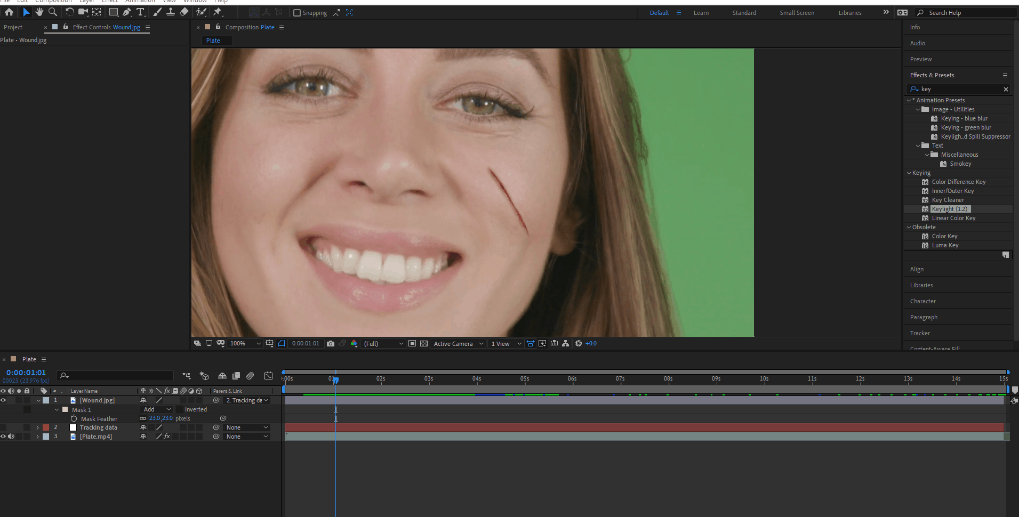Click the Mask 1 color swatch

click(x=65, y=409)
